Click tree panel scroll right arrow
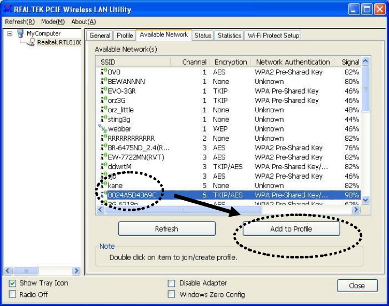 pos(77,271)
